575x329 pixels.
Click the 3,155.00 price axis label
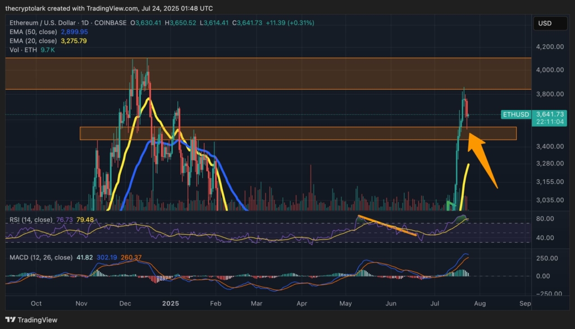coord(550,182)
